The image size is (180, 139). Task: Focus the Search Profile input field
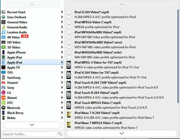pyautogui.click(x=29, y=134)
